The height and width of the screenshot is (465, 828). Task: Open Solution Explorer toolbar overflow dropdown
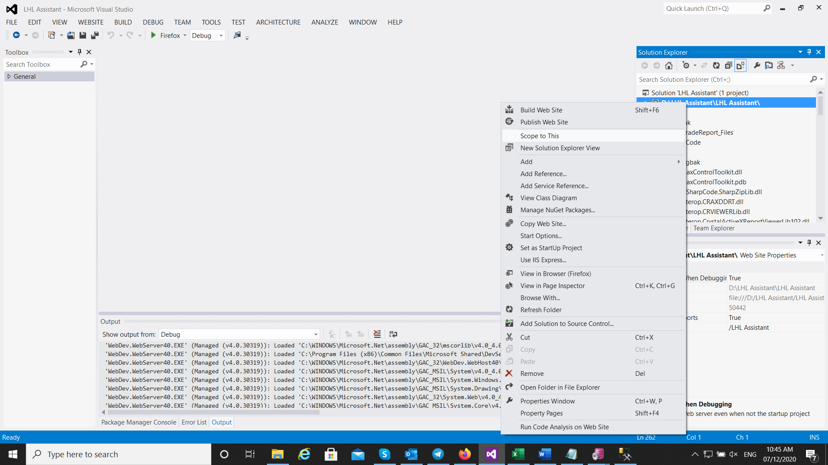pos(793,66)
